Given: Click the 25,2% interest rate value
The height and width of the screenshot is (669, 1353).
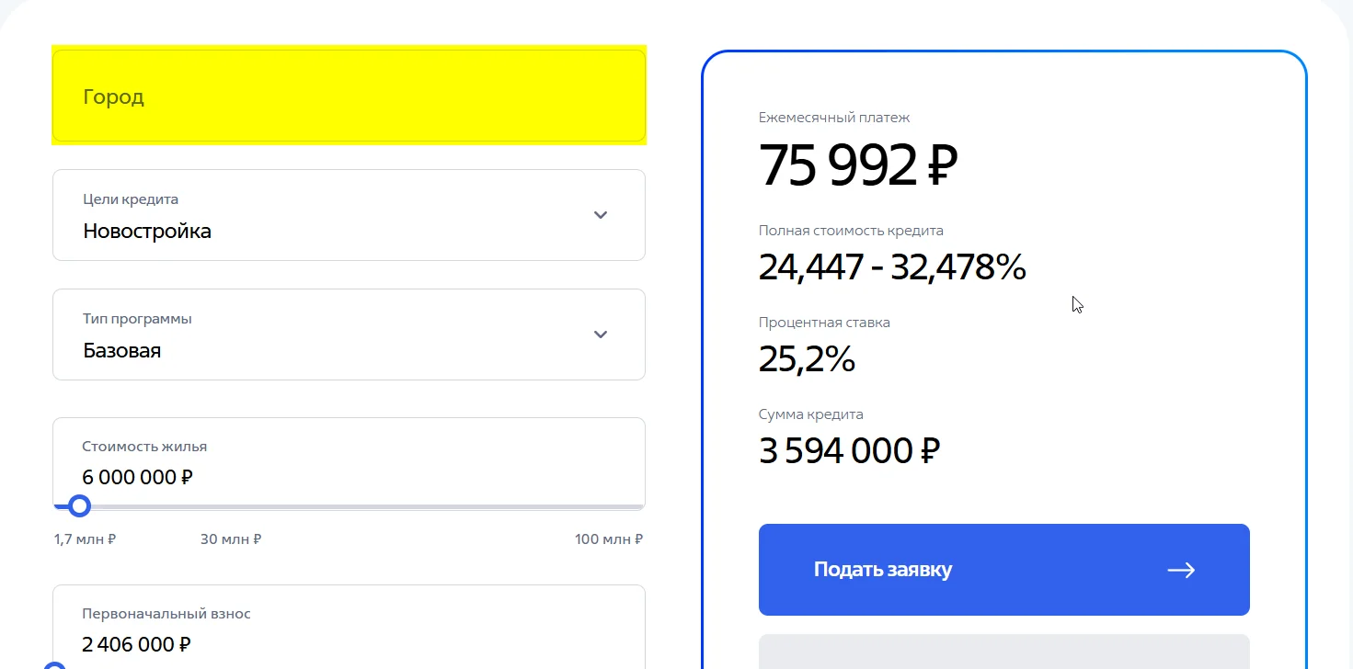Looking at the screenshot, I should [x=807, y=359].
